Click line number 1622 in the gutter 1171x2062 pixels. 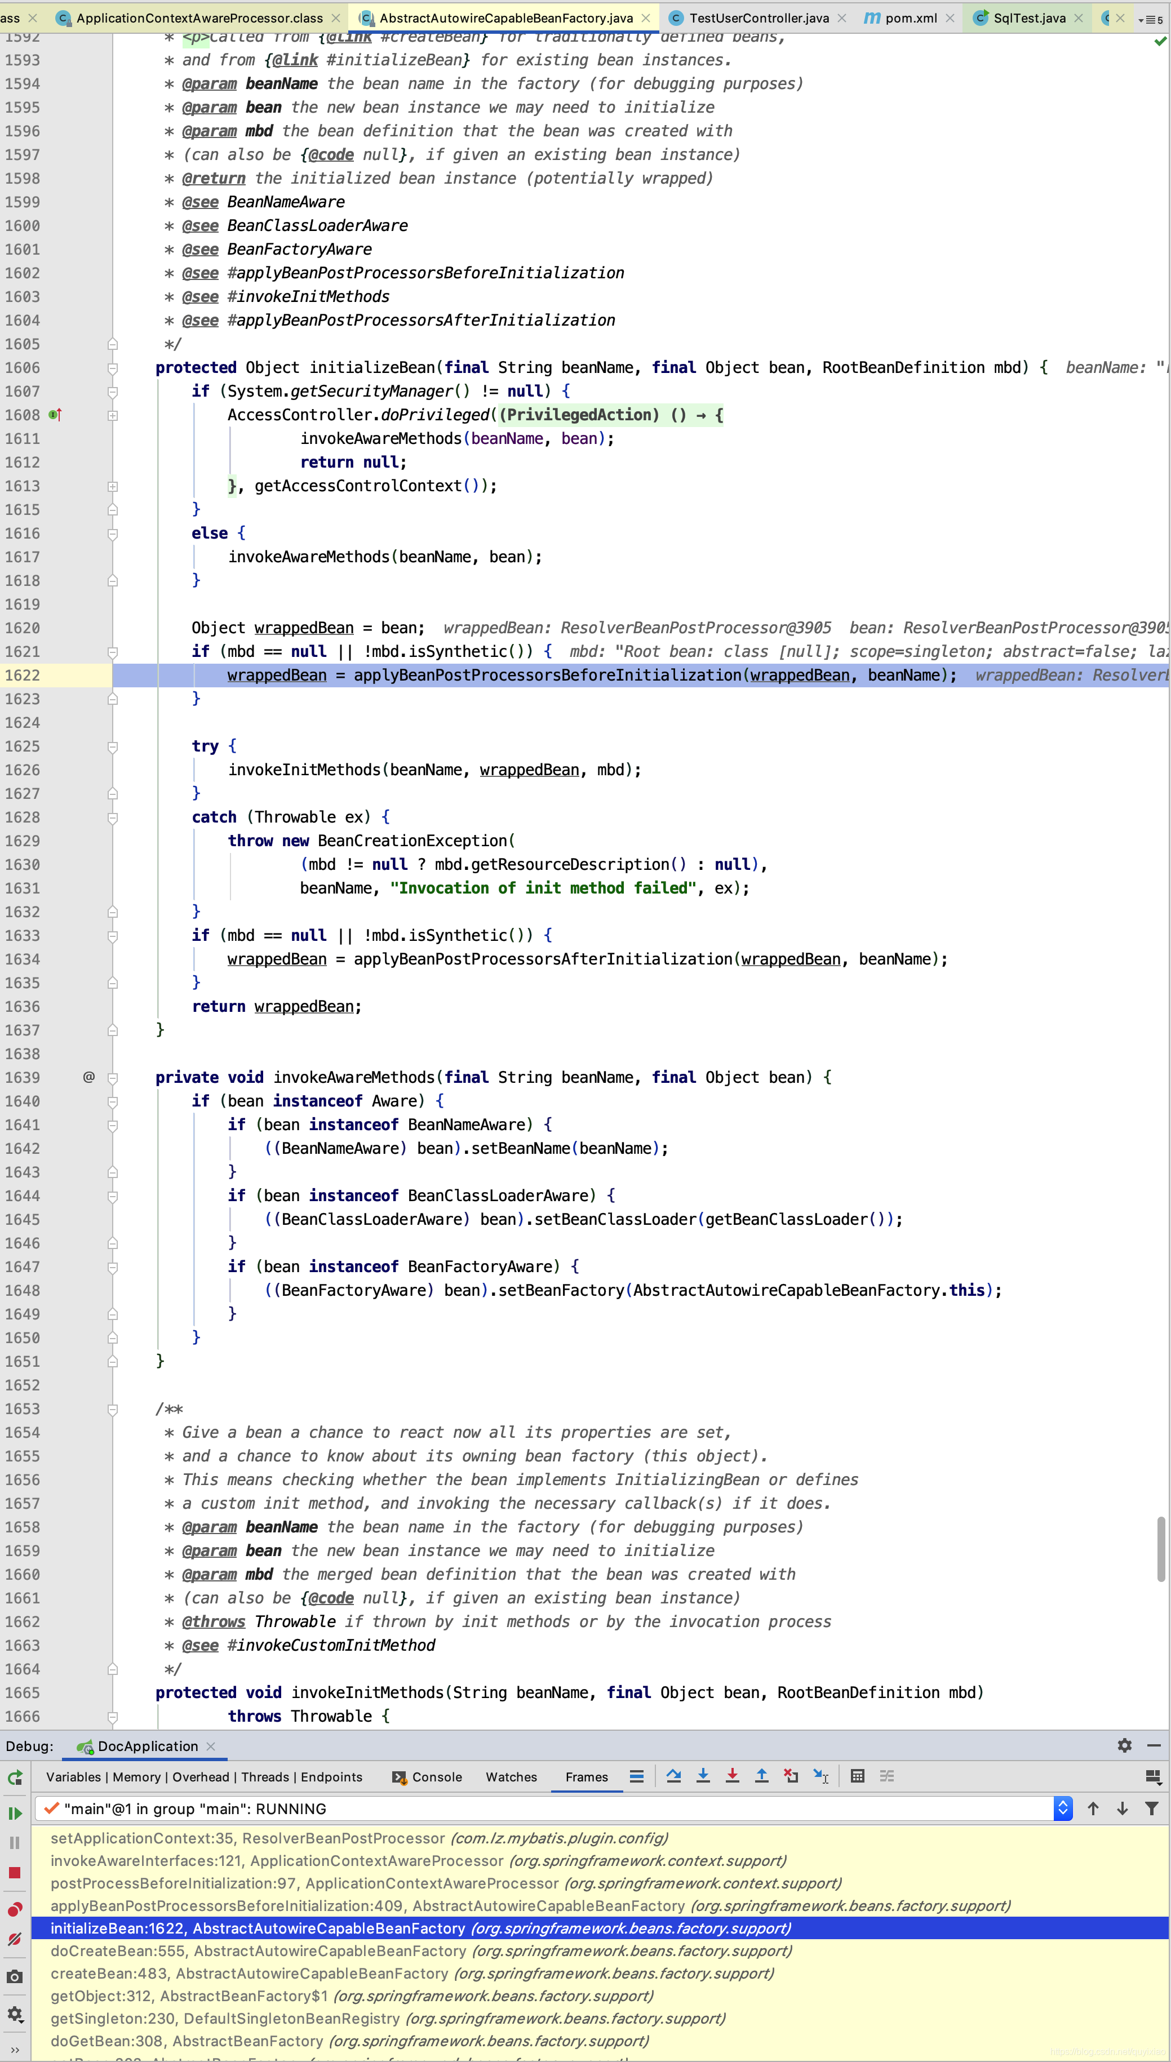click(23, 676)
